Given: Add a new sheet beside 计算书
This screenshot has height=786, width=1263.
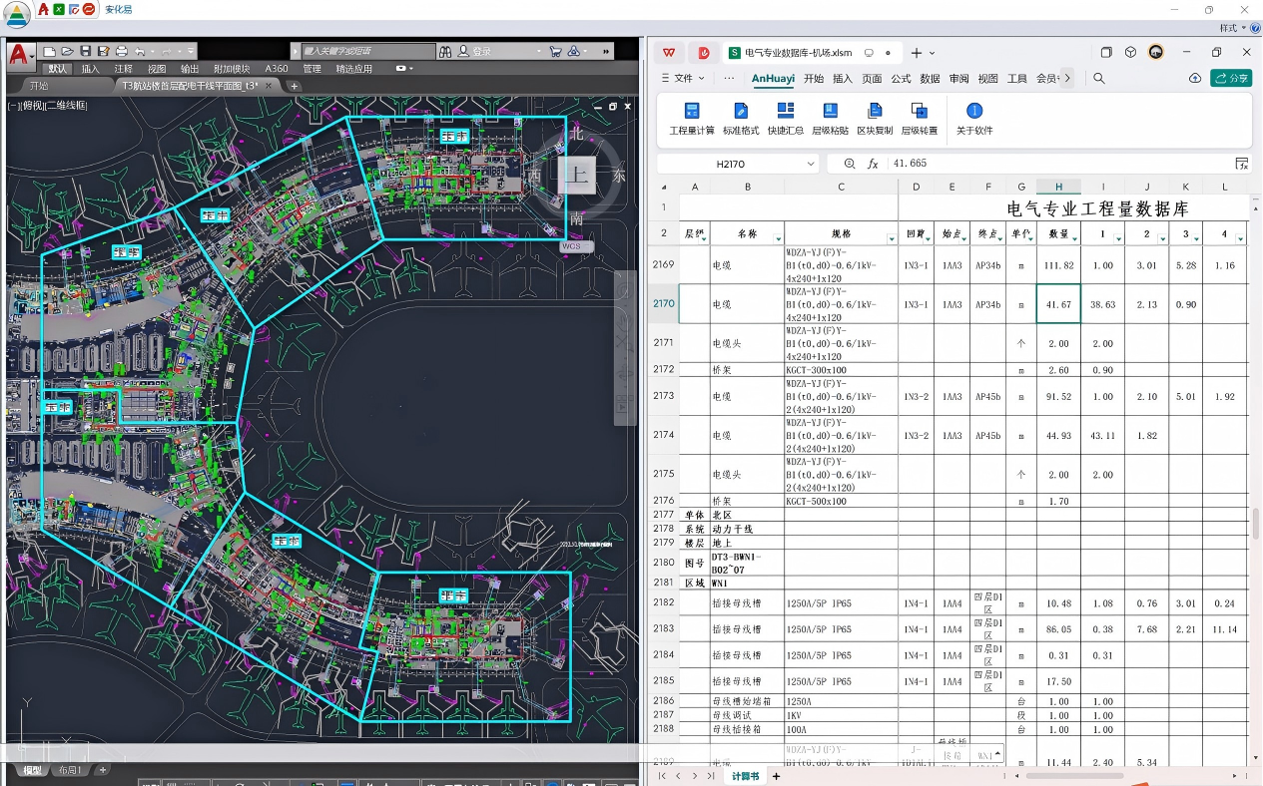Looking at the screenshot, I should [776, 775].
